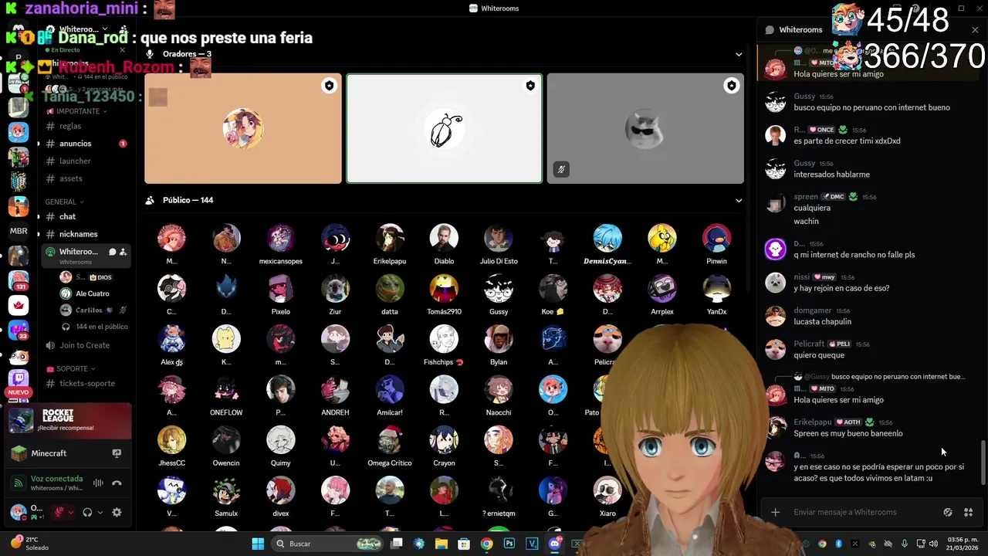Viewport: 988px width, 556px height.
Task: Click Gussy's 'busco equipo no peruano' message
Action: coord(871,107)
